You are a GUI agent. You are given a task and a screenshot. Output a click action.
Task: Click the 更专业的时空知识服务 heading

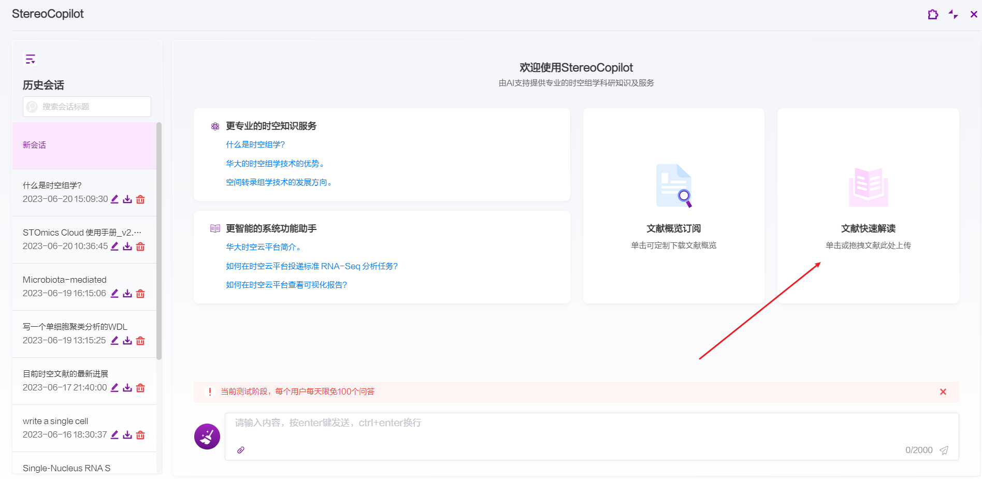coord(271,126)
